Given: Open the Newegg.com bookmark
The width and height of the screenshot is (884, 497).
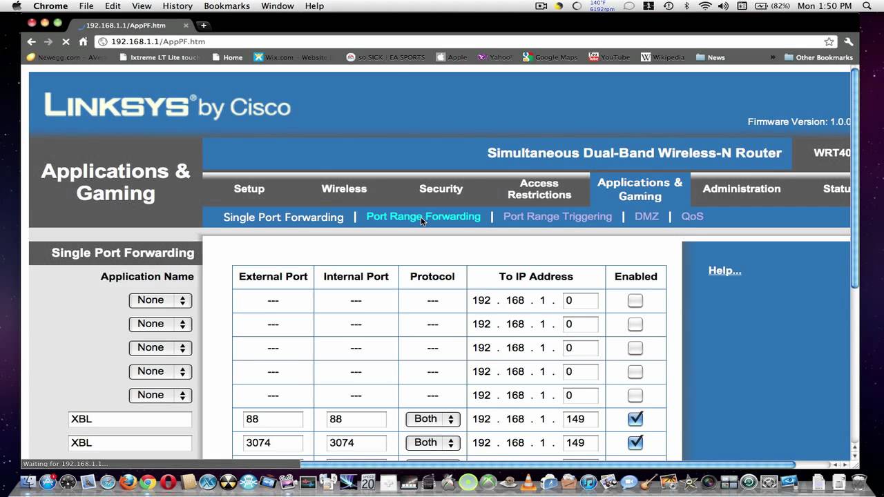Looking at the screenshot, I should pyautogui.click(x=65, y=57).
